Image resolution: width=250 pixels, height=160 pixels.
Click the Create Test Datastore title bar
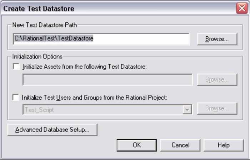118,8
